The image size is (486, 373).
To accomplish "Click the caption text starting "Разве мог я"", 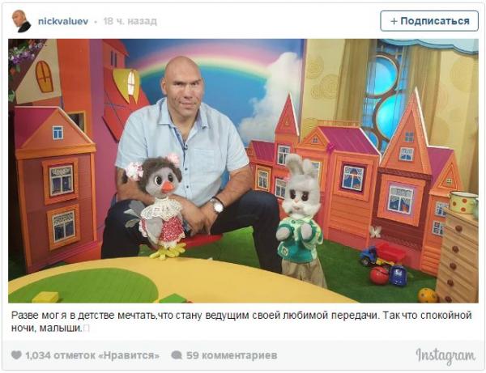I will pos(241,321).
